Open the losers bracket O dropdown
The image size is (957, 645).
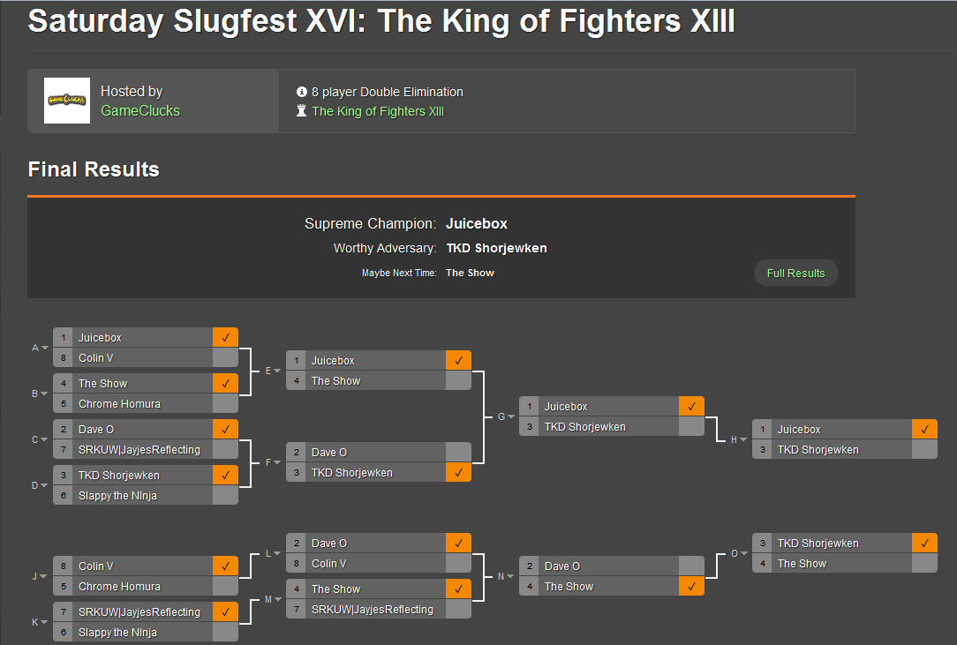pos(737,552)
